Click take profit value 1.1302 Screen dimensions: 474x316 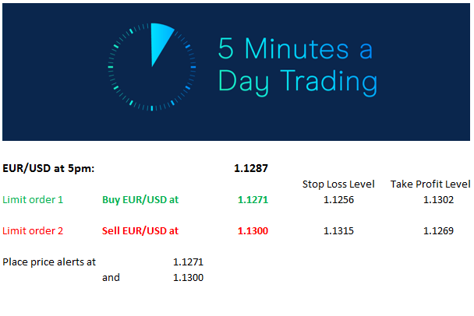[438, 200]
